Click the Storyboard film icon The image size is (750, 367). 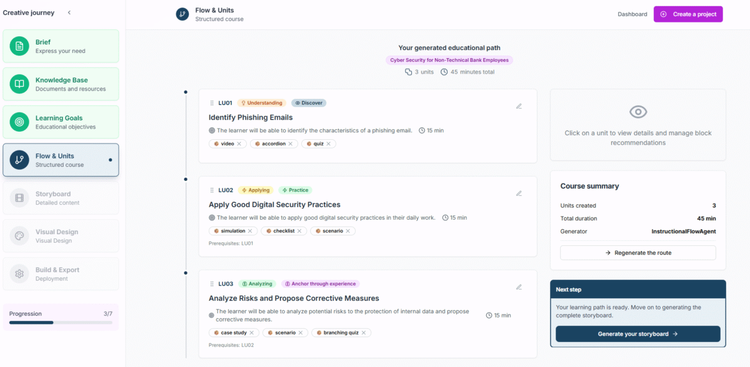(x=19, y=198)
